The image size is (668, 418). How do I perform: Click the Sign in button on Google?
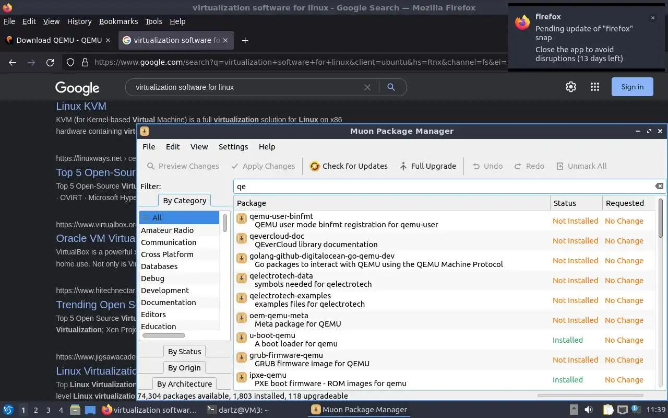pos(632,87)
